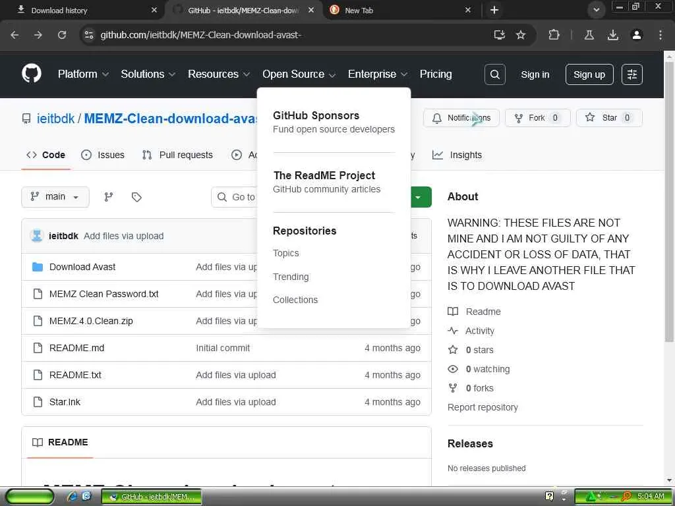The height and width of the screenshot is (506, 675).
Task: Open appearance settings icon in header
Action: 632,74
